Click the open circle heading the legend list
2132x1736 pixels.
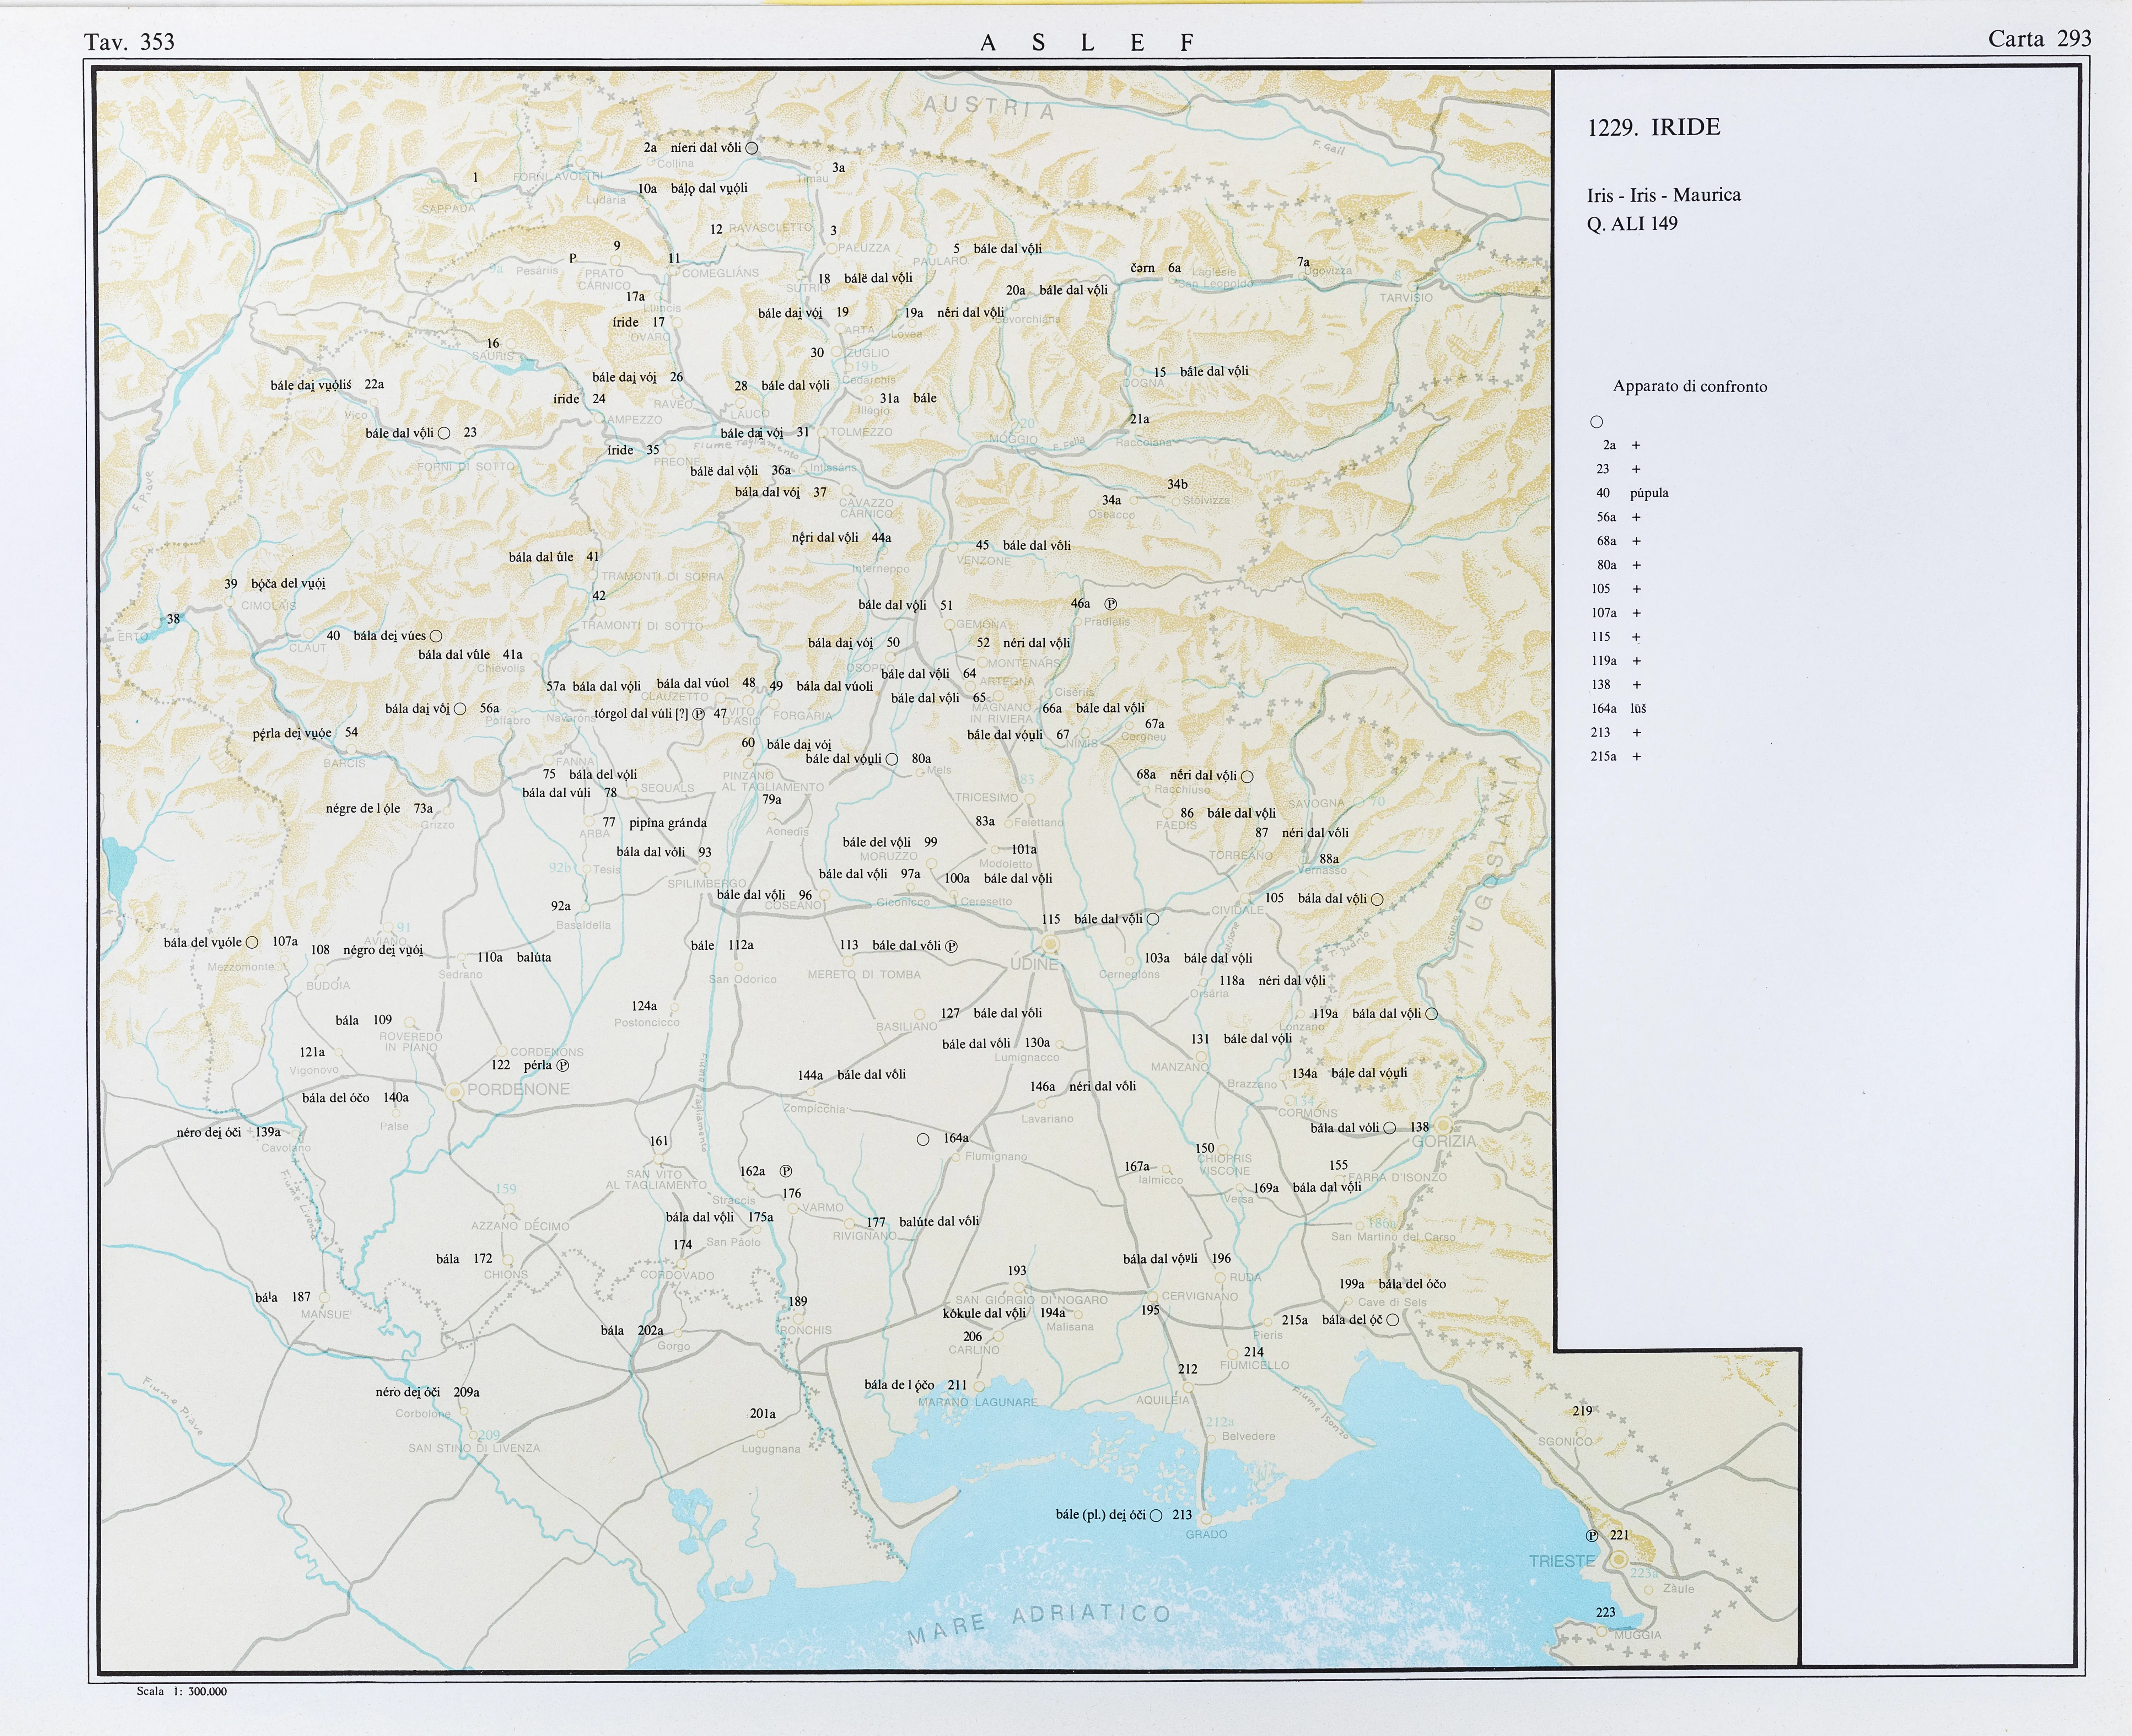point(1596,422)
